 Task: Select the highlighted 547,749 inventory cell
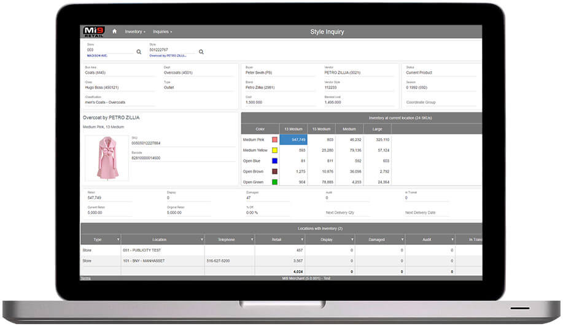coord(293,139)
